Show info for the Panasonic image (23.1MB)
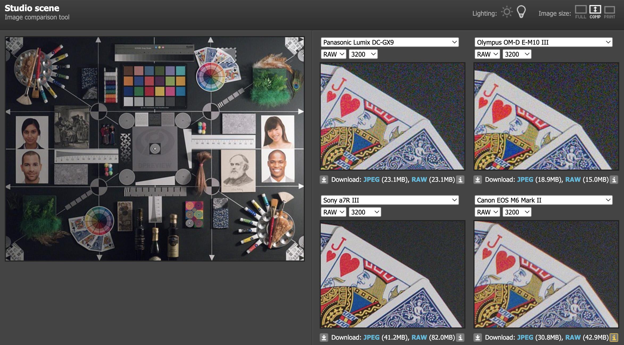 click(460, 180)
